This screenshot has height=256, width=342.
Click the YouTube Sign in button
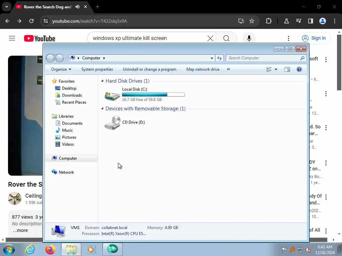point(314,38)
